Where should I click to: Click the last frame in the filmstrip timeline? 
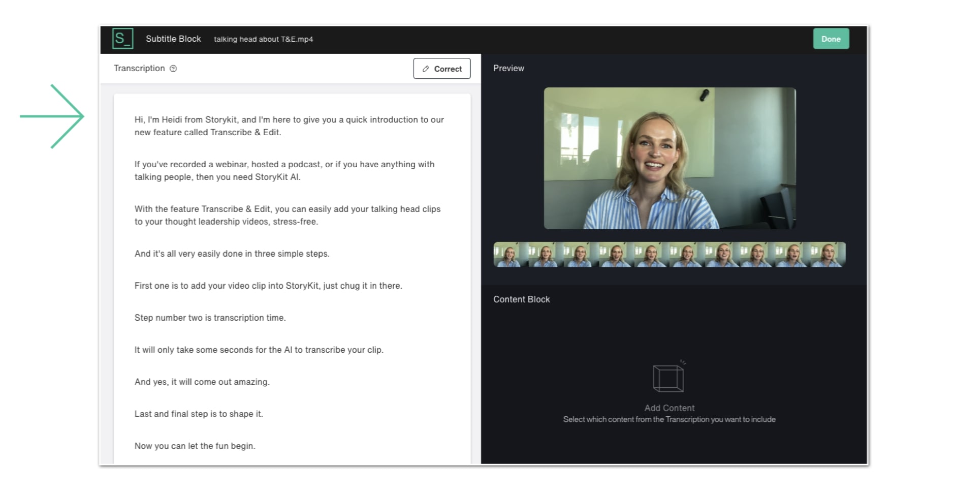click(x=828, y=254)
